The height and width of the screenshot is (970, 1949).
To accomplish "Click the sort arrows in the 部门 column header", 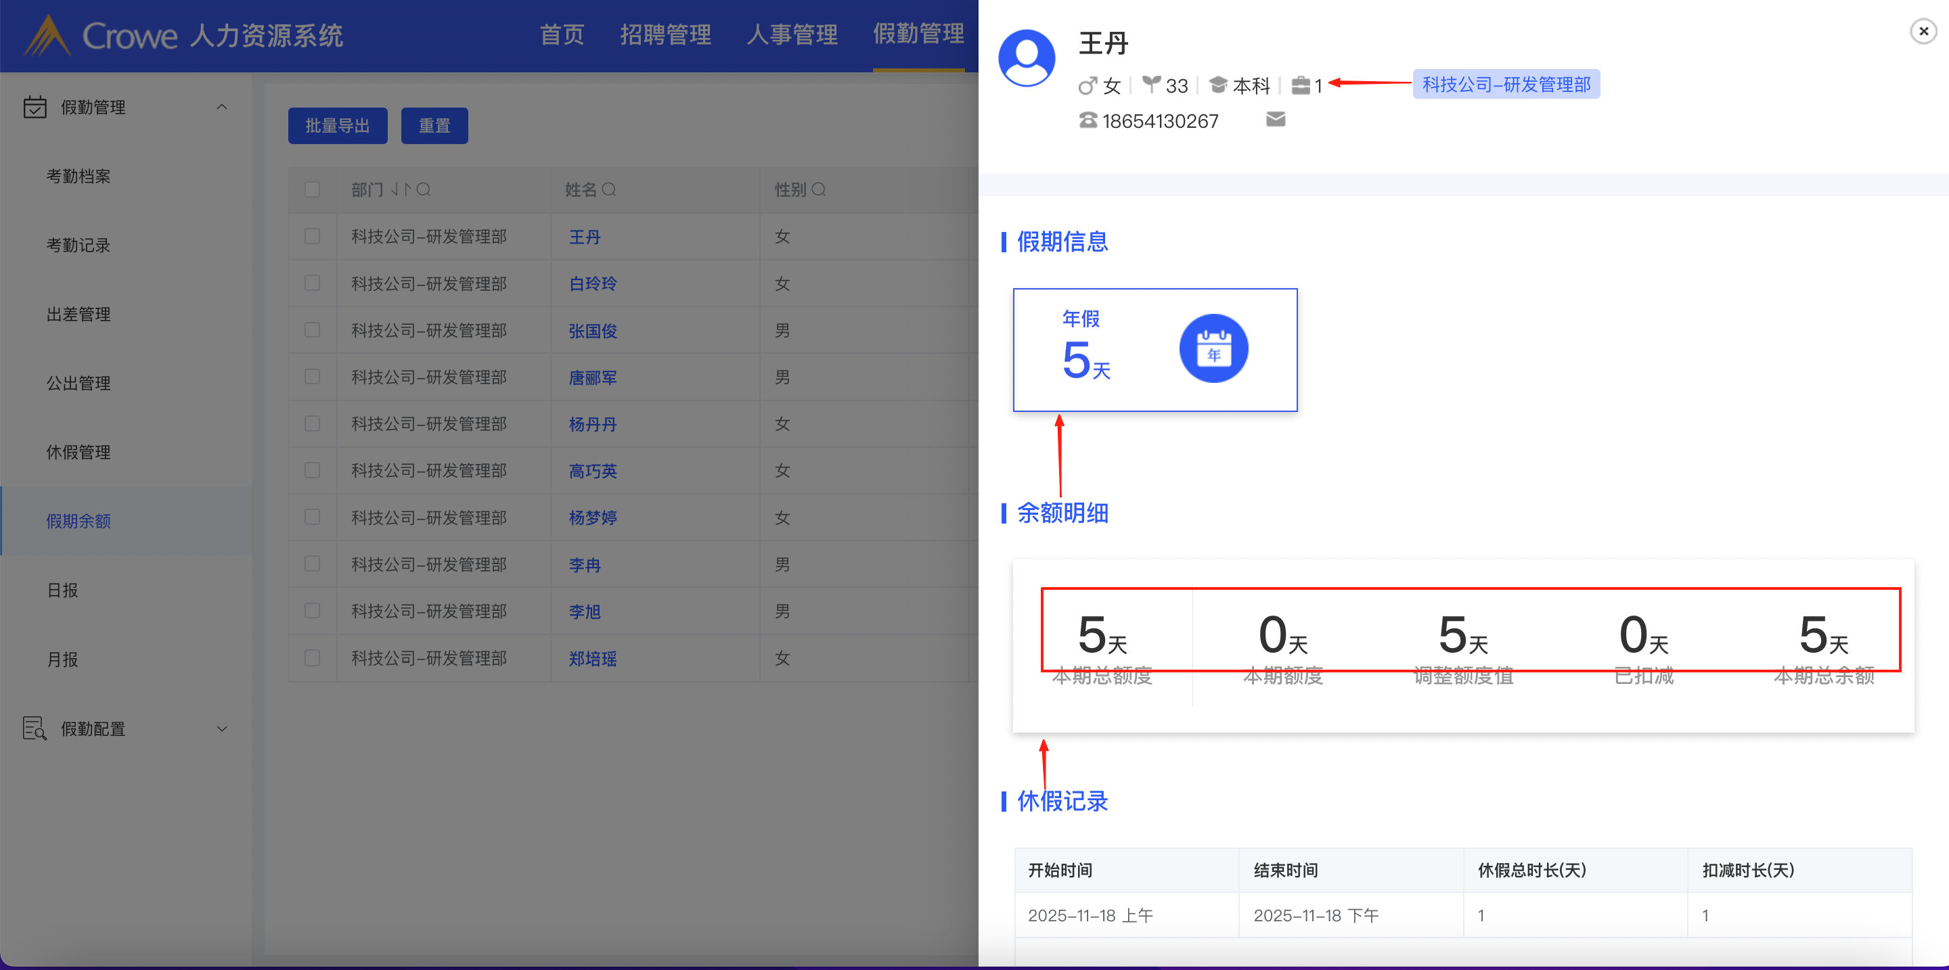I will pyautogui.click(x=400, y=190).
